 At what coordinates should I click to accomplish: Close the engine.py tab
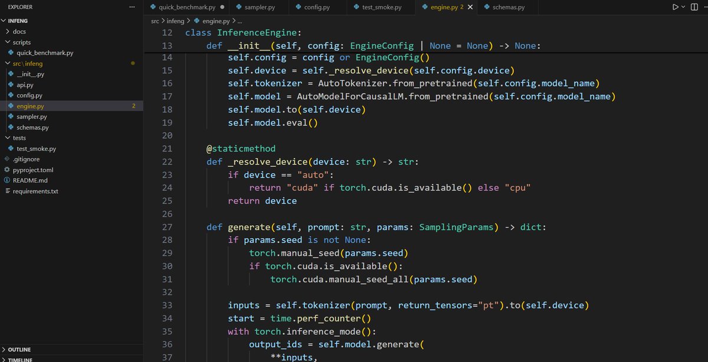[470, 7]
